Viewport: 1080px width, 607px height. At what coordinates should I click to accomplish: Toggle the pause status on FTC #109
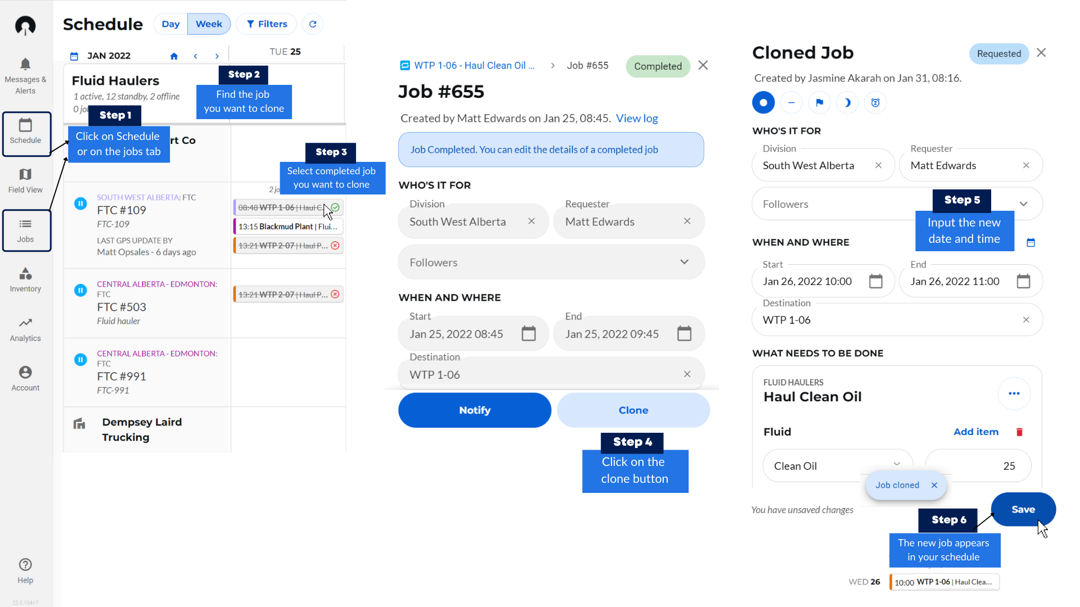click(80, 203)
